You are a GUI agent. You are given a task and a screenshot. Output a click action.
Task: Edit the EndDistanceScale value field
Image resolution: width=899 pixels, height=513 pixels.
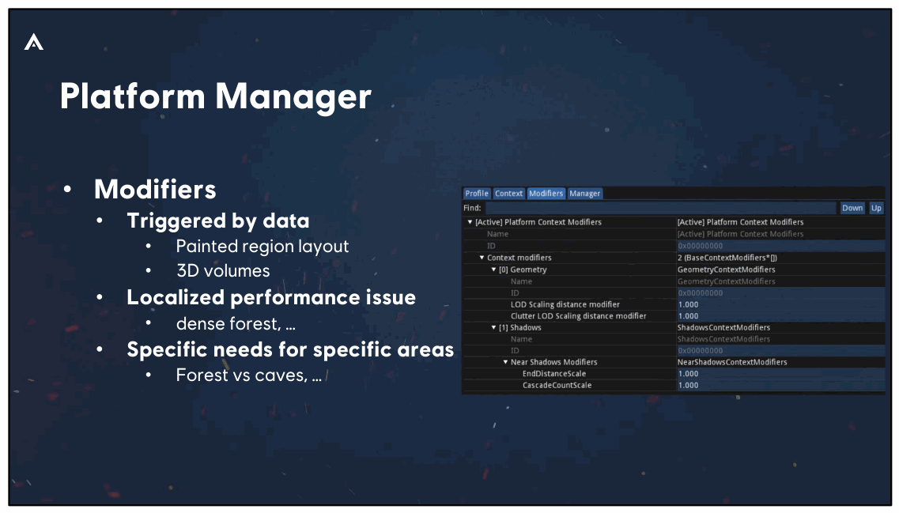point(780,374)
